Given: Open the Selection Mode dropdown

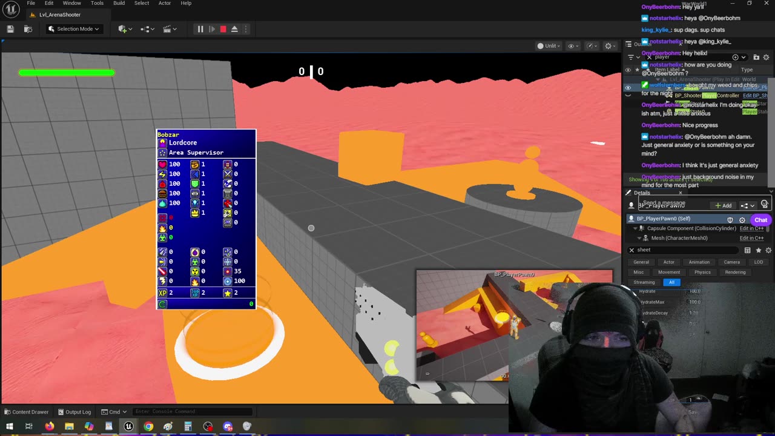Looking at the screenshot, I should click(74, 29).
